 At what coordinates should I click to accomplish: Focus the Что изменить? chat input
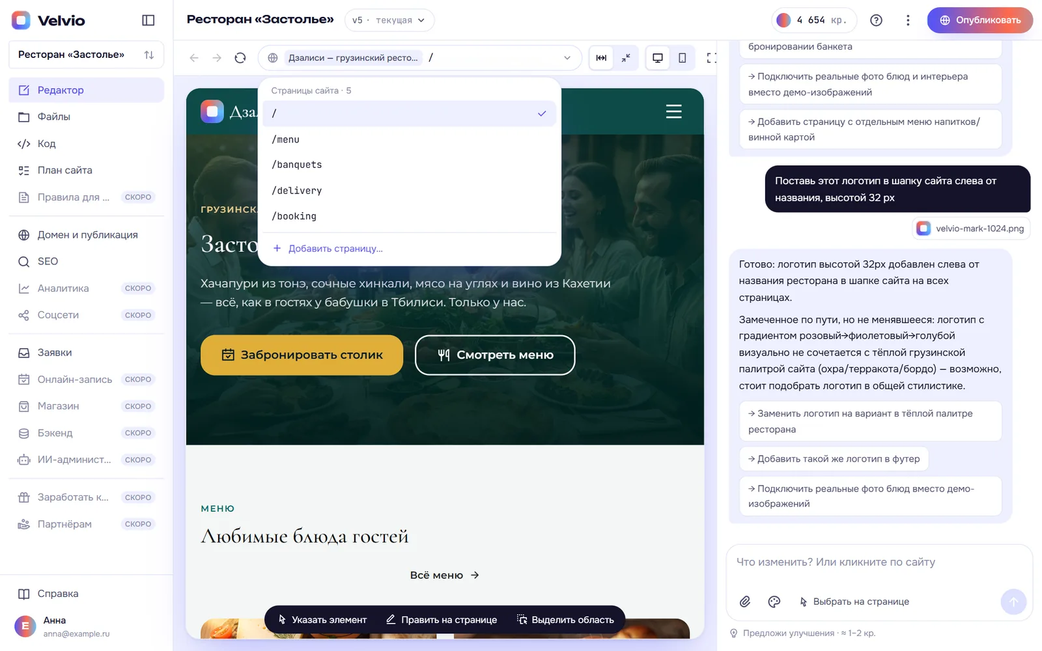coord(879,562)
